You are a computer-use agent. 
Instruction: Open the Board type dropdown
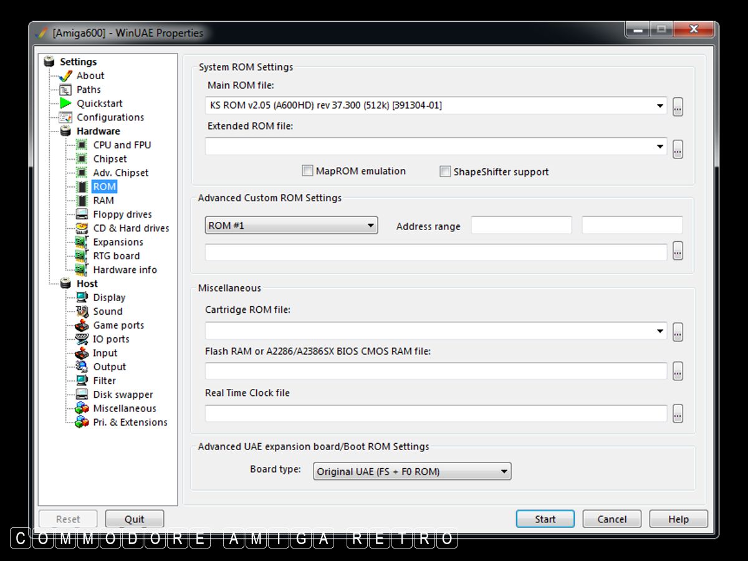pyautogui.click(x=504, y=472)
